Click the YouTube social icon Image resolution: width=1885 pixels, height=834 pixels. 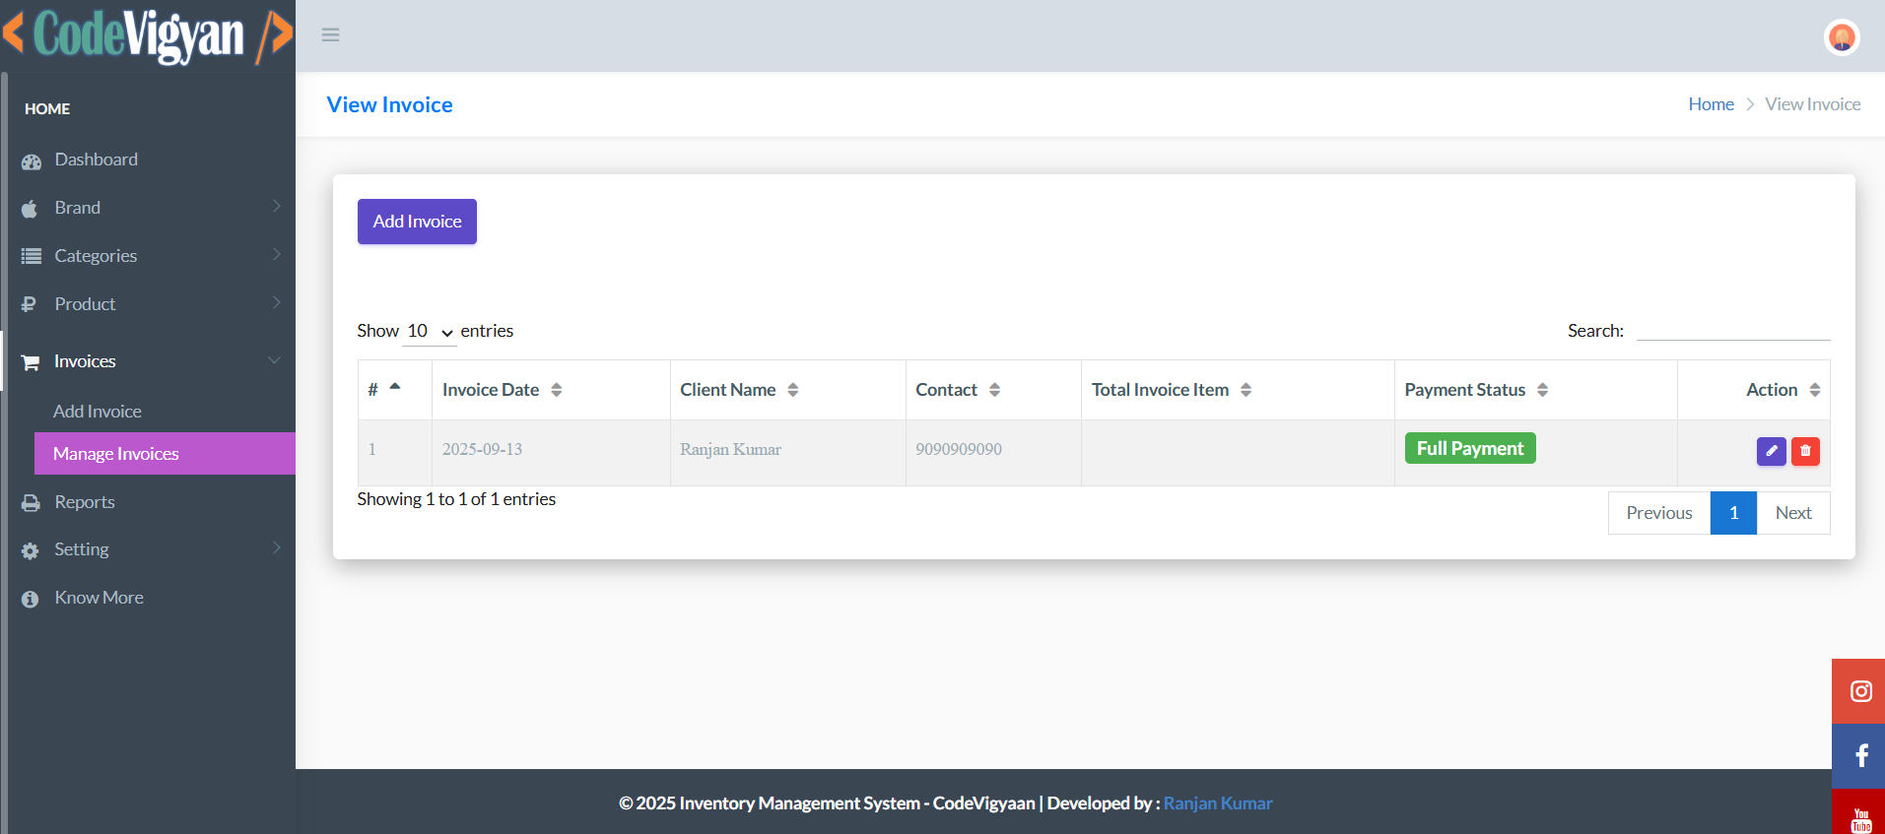tap(1859, 816)
